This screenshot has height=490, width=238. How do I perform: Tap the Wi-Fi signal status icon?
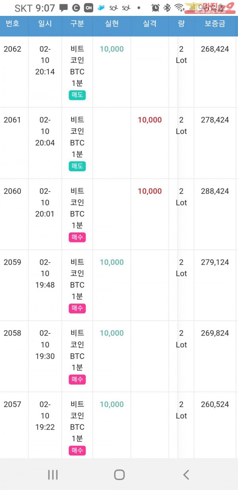pos(179,8)
